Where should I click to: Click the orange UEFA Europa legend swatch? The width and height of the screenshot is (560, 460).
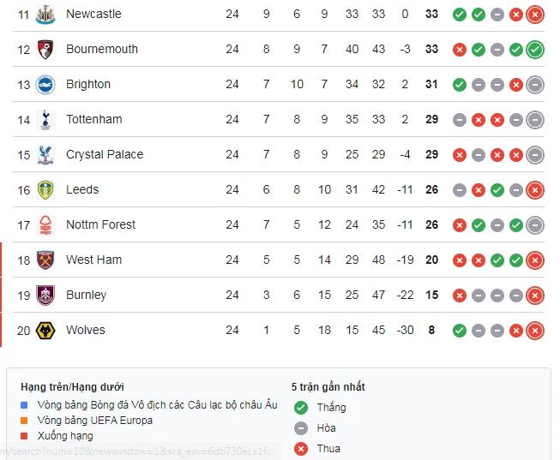[27, 421]
